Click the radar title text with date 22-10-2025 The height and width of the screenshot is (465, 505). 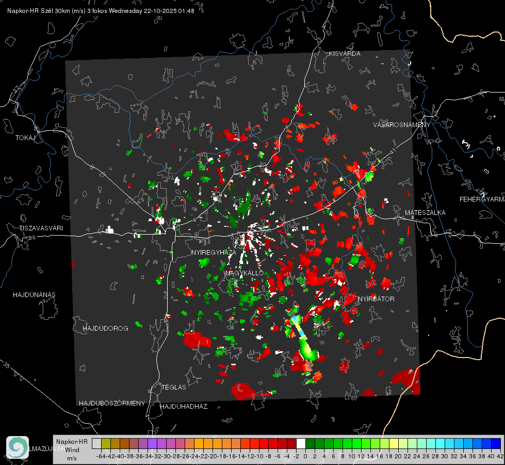(101, 11)
